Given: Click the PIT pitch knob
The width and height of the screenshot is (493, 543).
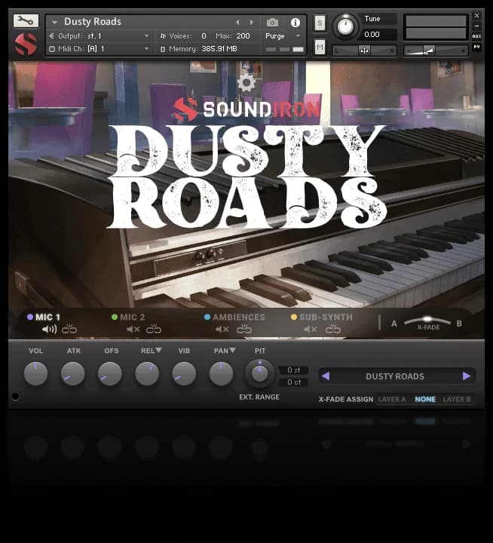Looking at the screenshot, I should tap(259, 373).
